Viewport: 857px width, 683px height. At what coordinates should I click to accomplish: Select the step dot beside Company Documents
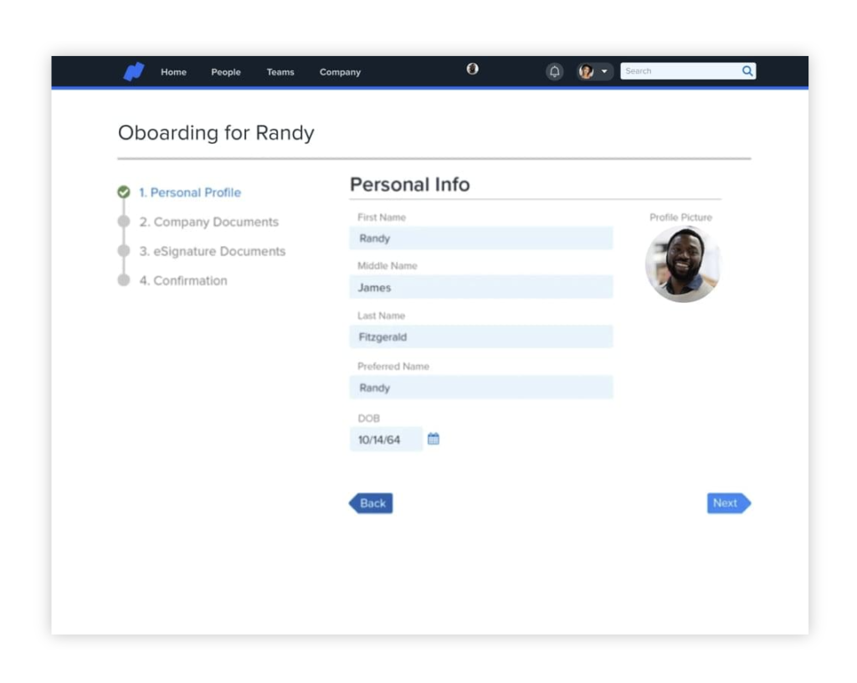tap(122, 221)
